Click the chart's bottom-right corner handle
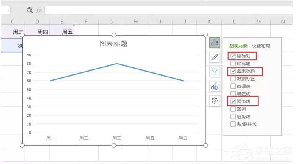 [x=206, y=145]
